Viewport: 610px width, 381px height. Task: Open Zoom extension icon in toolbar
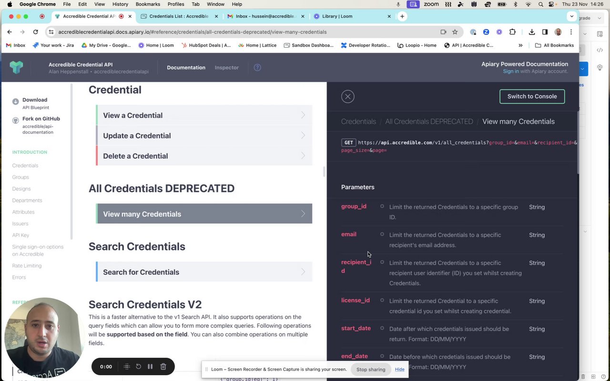click(486, 32)
